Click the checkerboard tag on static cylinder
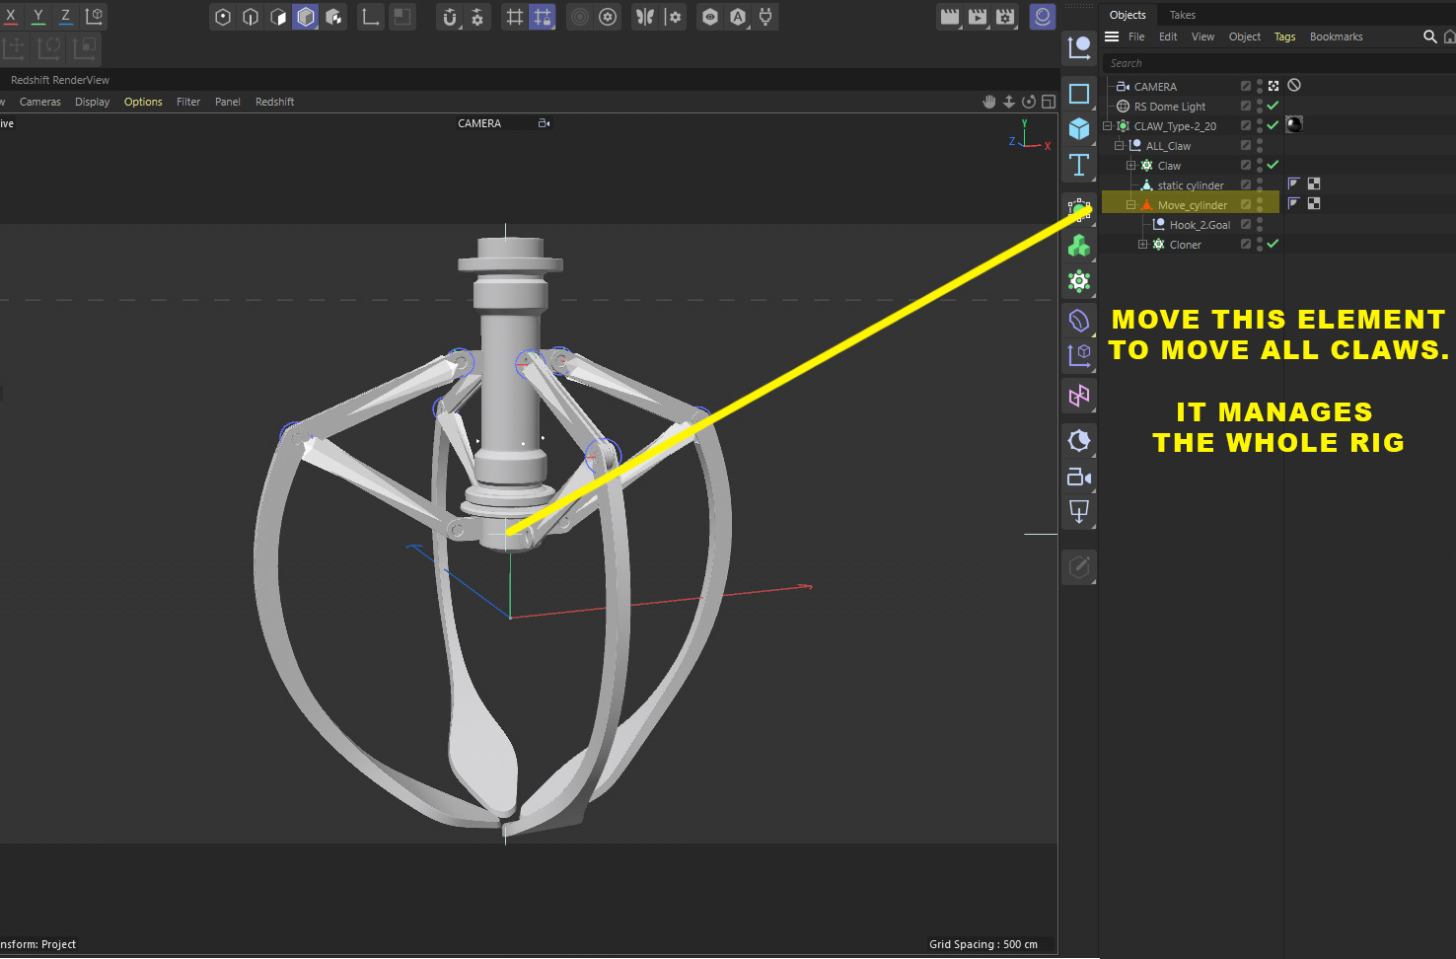 pos(1314,184)
